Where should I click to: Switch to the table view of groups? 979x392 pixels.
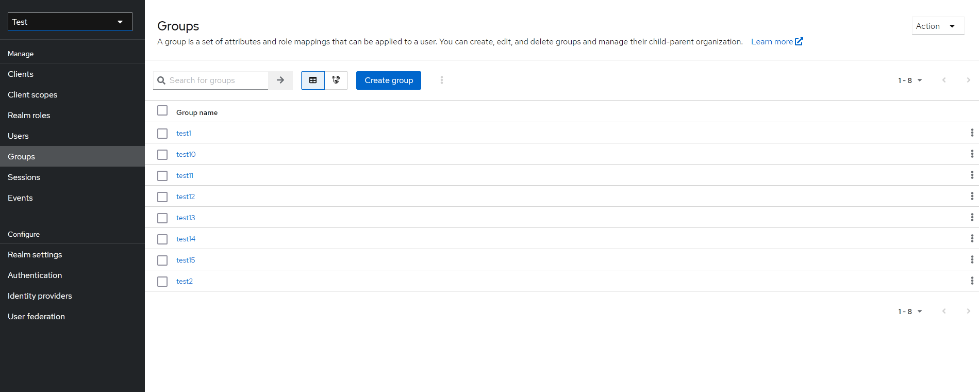pos(312,80)
